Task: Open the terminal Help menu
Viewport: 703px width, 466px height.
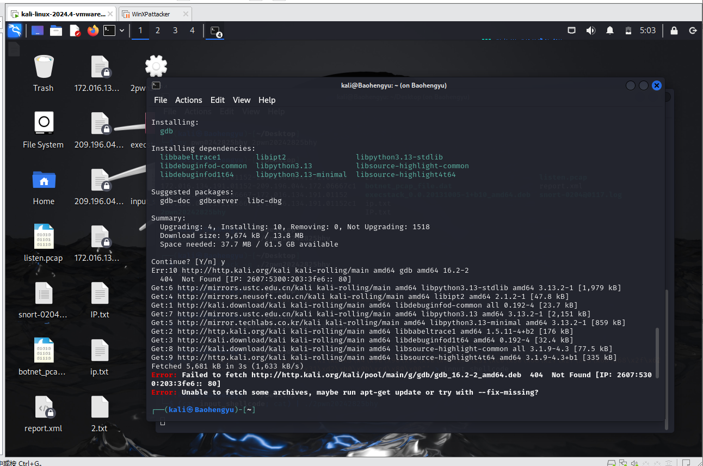Action: [267, 100]
